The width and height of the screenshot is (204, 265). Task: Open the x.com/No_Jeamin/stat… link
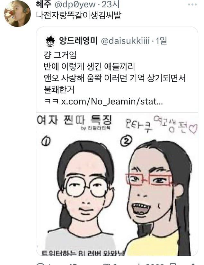[x=112, y=101]
